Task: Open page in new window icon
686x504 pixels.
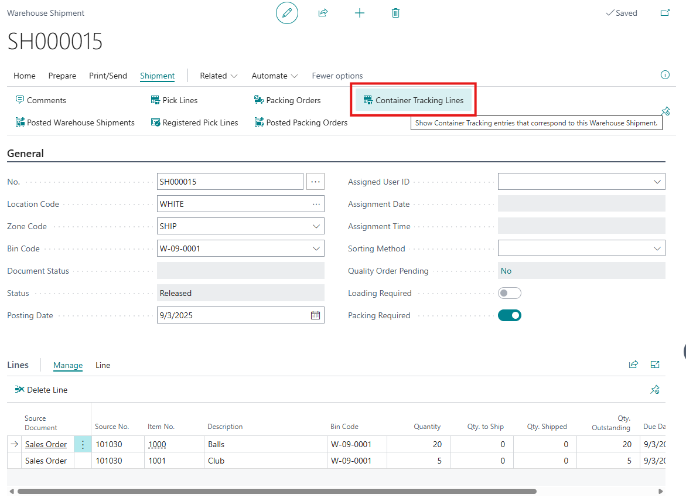Action: click(665, 13)
